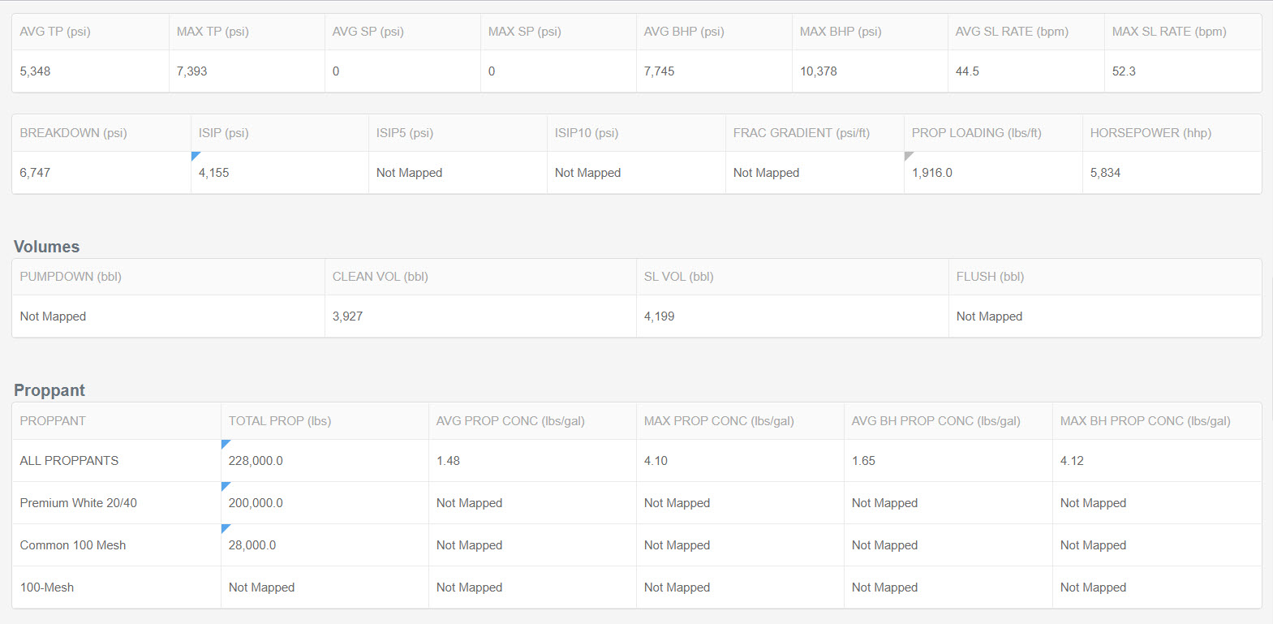
Task: Click the HORSEPOWER value 5,834
Action: pos(1105,173)
